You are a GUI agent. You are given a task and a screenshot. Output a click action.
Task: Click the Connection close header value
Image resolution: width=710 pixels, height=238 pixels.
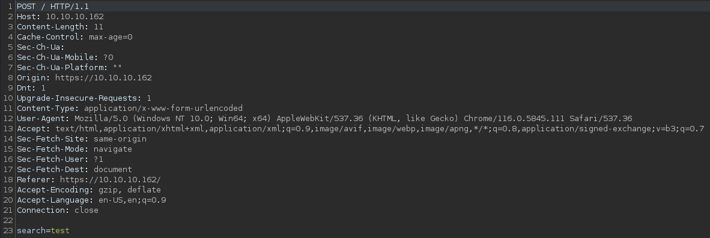coord(86,210)
